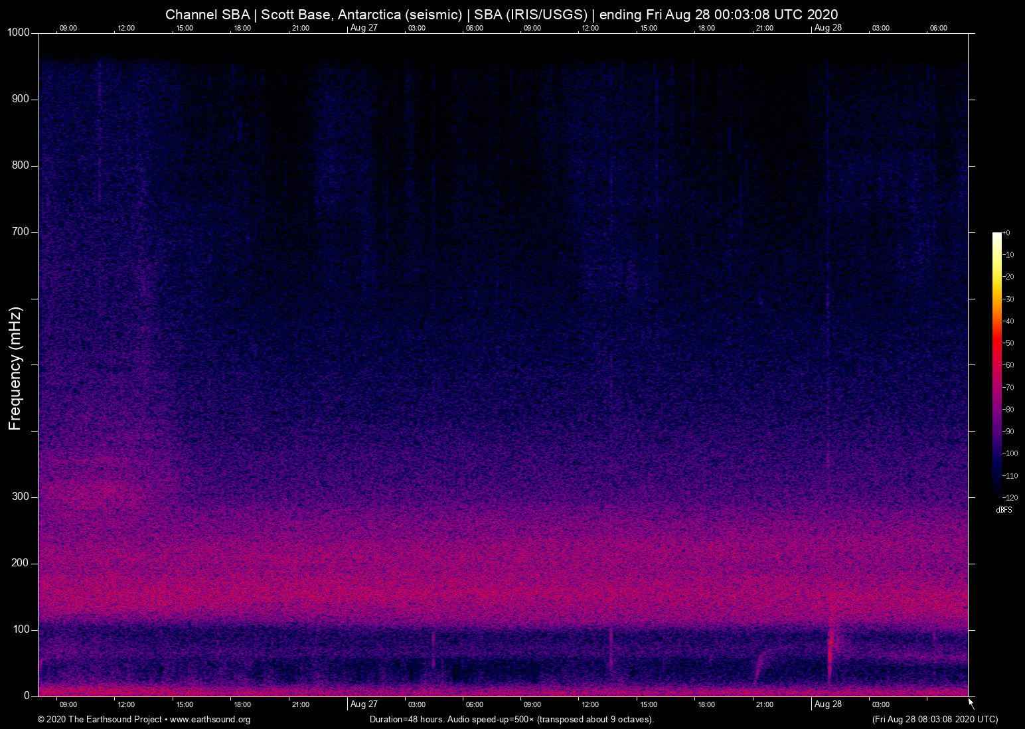The height and width of the screenshot is (729, 1025).
Task: Click the dBFS color scale bar
Action: [x=996, y=364]
